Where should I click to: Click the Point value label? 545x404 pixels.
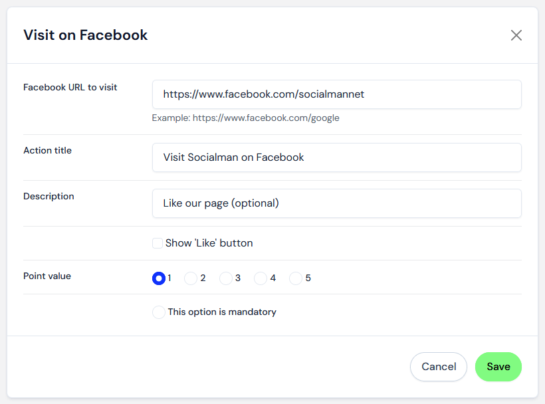pos(47,276)
